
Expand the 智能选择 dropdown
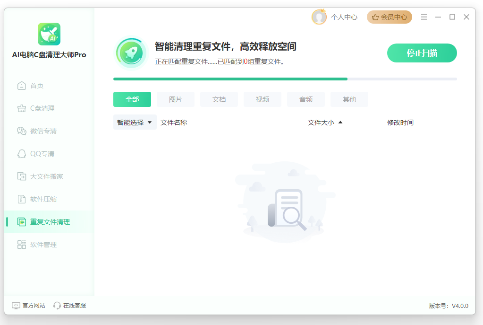click(135, 122)
